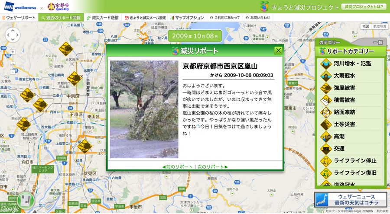Open the 過去のリポート閲覧 tab
The image size is (390, 214).
point(61,18)
